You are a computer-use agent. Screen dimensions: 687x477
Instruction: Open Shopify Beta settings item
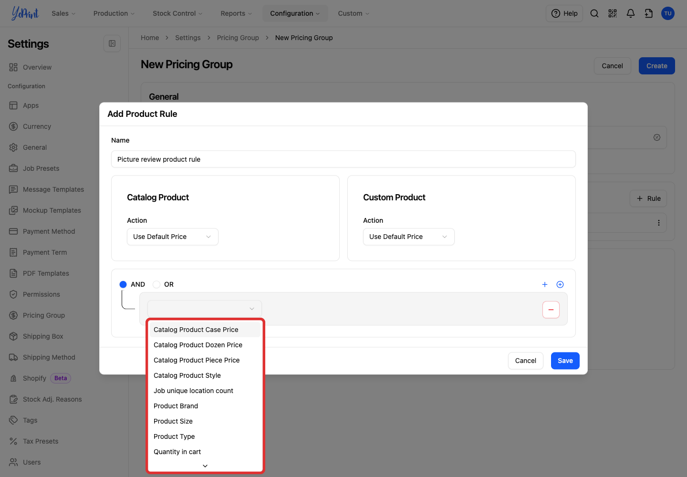point(40,378)
